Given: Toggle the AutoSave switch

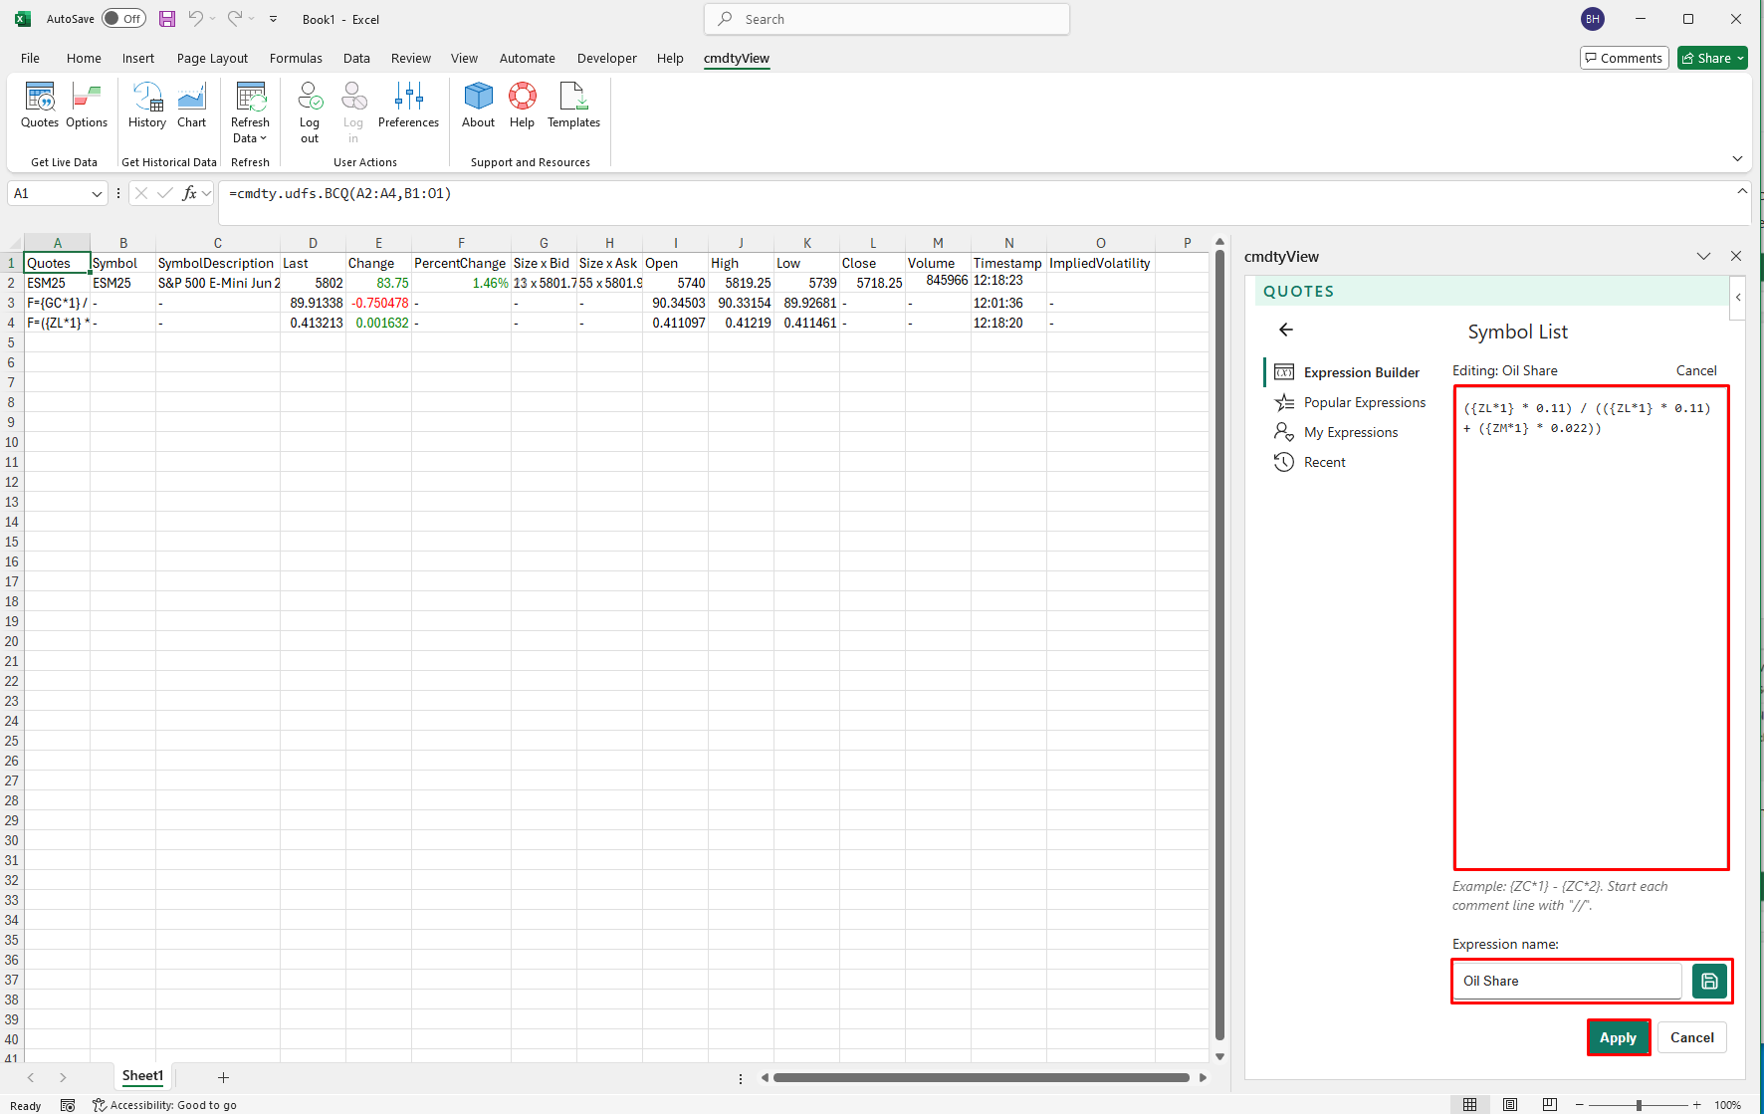Looking at the screenshot, I should coord(123,19).
